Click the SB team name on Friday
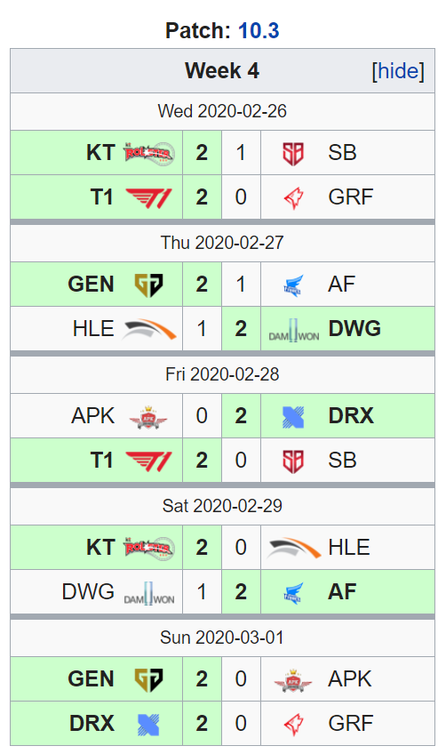Image resolution: width=446 pixels, height=754 pixels. coord(342,461)
